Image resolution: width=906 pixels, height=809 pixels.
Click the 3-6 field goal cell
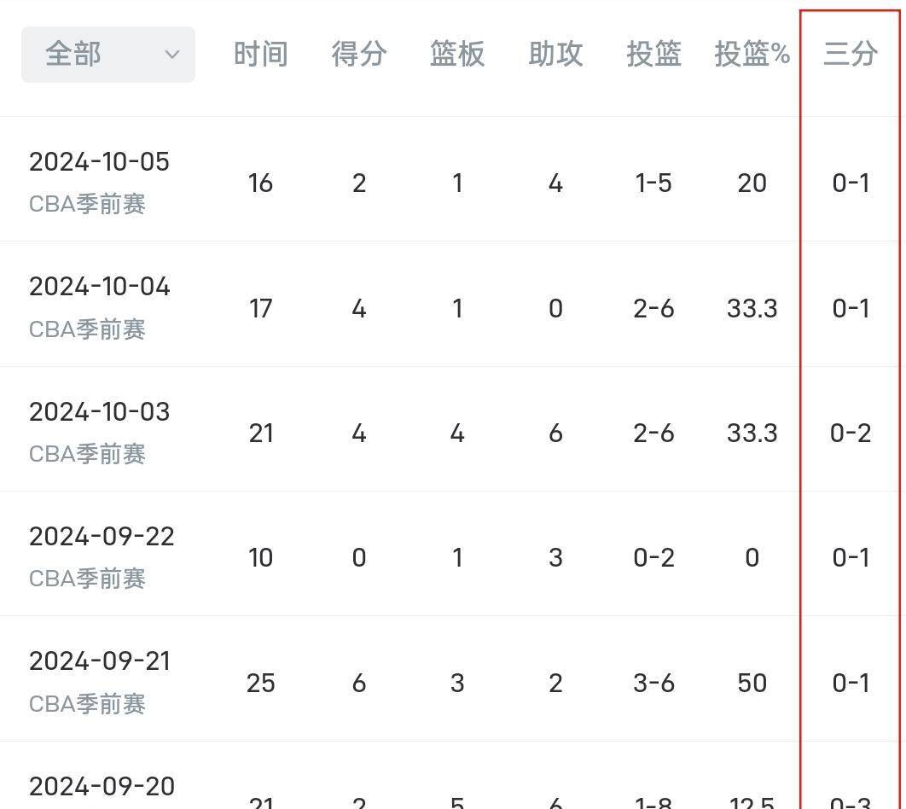[x=653, y=683]
